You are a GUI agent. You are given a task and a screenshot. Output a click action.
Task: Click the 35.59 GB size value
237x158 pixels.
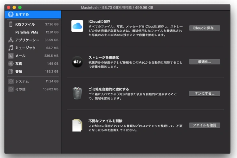[x=51, y=40]
